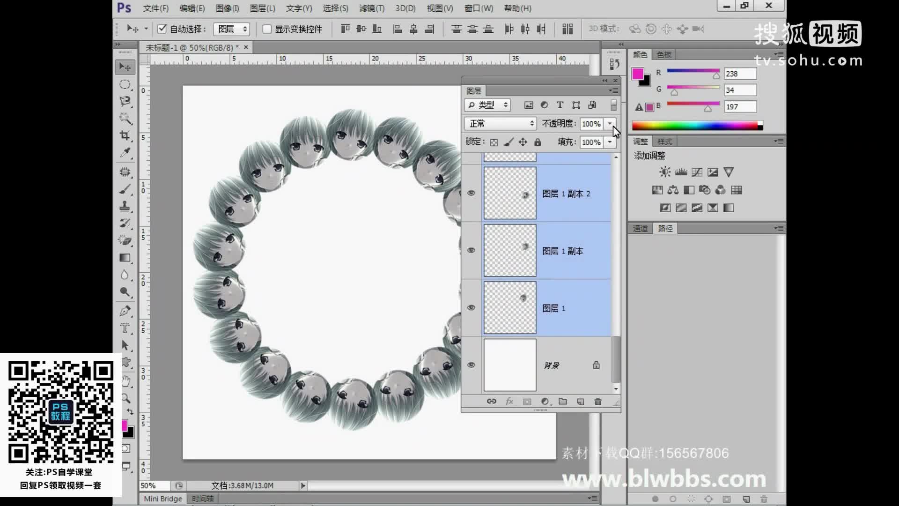Select the Brush tool

[x=125, y=189]
